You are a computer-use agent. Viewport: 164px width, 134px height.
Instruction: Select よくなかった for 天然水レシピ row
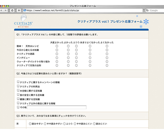coord(107,46)
